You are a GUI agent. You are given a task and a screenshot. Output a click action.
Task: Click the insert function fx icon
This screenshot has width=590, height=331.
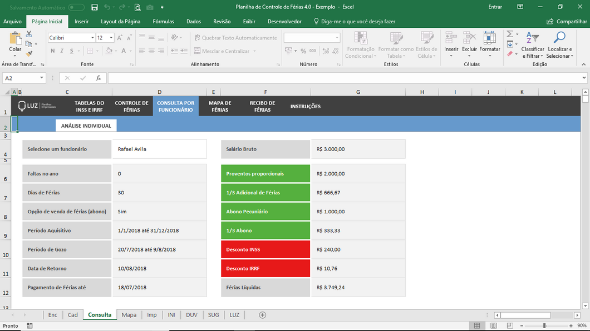point(98,78)
